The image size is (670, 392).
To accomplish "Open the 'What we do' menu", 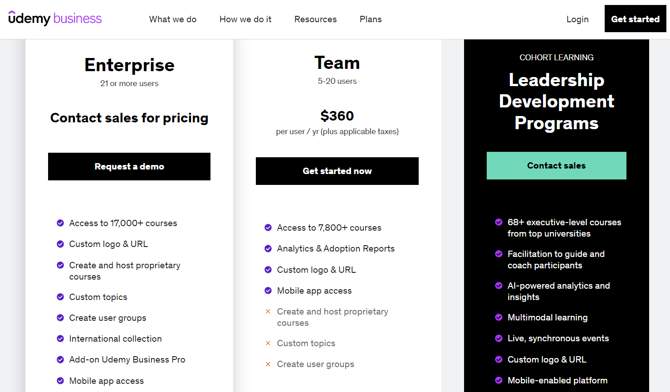I will tap(173, 19).
